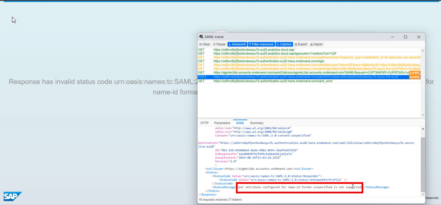Click the '16 requests received (7 hidden)' status
The image size is (441, 205).
coord(220,200)
